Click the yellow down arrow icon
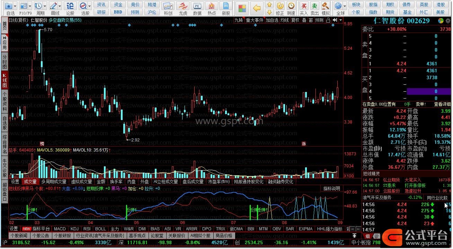Screen dimensions: 453x249 (x=269, y=12)
